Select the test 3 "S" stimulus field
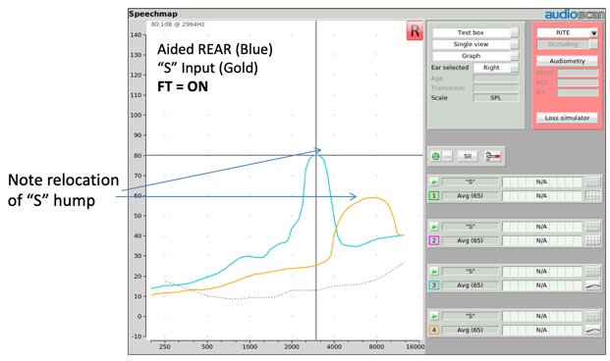The image size is (610, 361). (x=471, y=271)
